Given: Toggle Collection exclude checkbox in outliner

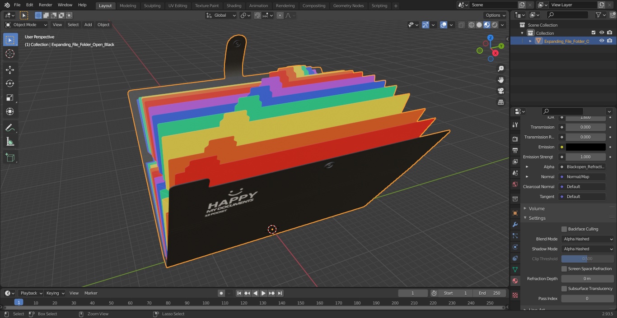Looking at the screenshot, I should pyautogui.click(x=594, y=32).
